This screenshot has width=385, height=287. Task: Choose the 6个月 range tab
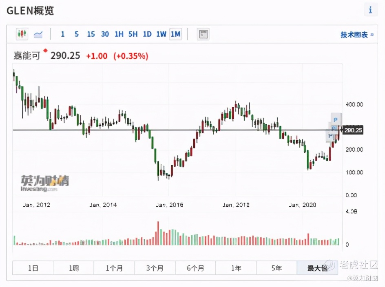click(195, 268)
